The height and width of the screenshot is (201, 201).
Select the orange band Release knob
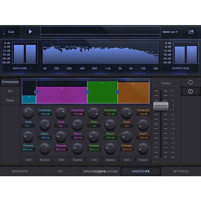coord(143,148)
